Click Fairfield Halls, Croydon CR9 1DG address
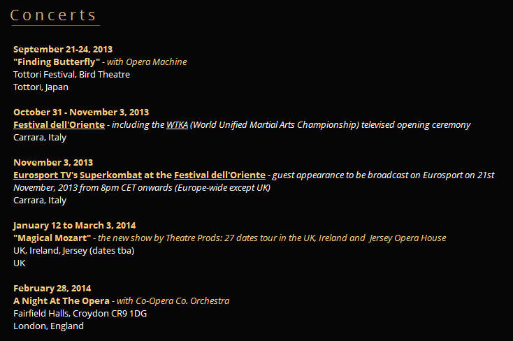 coord(80,314)
